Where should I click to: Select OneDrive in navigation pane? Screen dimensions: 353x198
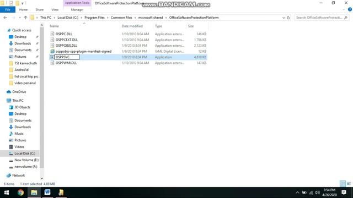point(19,92)
